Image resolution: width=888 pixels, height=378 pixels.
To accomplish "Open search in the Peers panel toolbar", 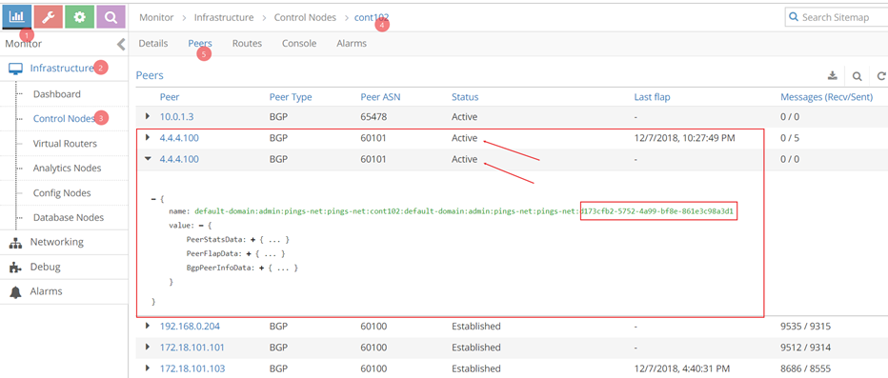I will (x=858, y=76).
